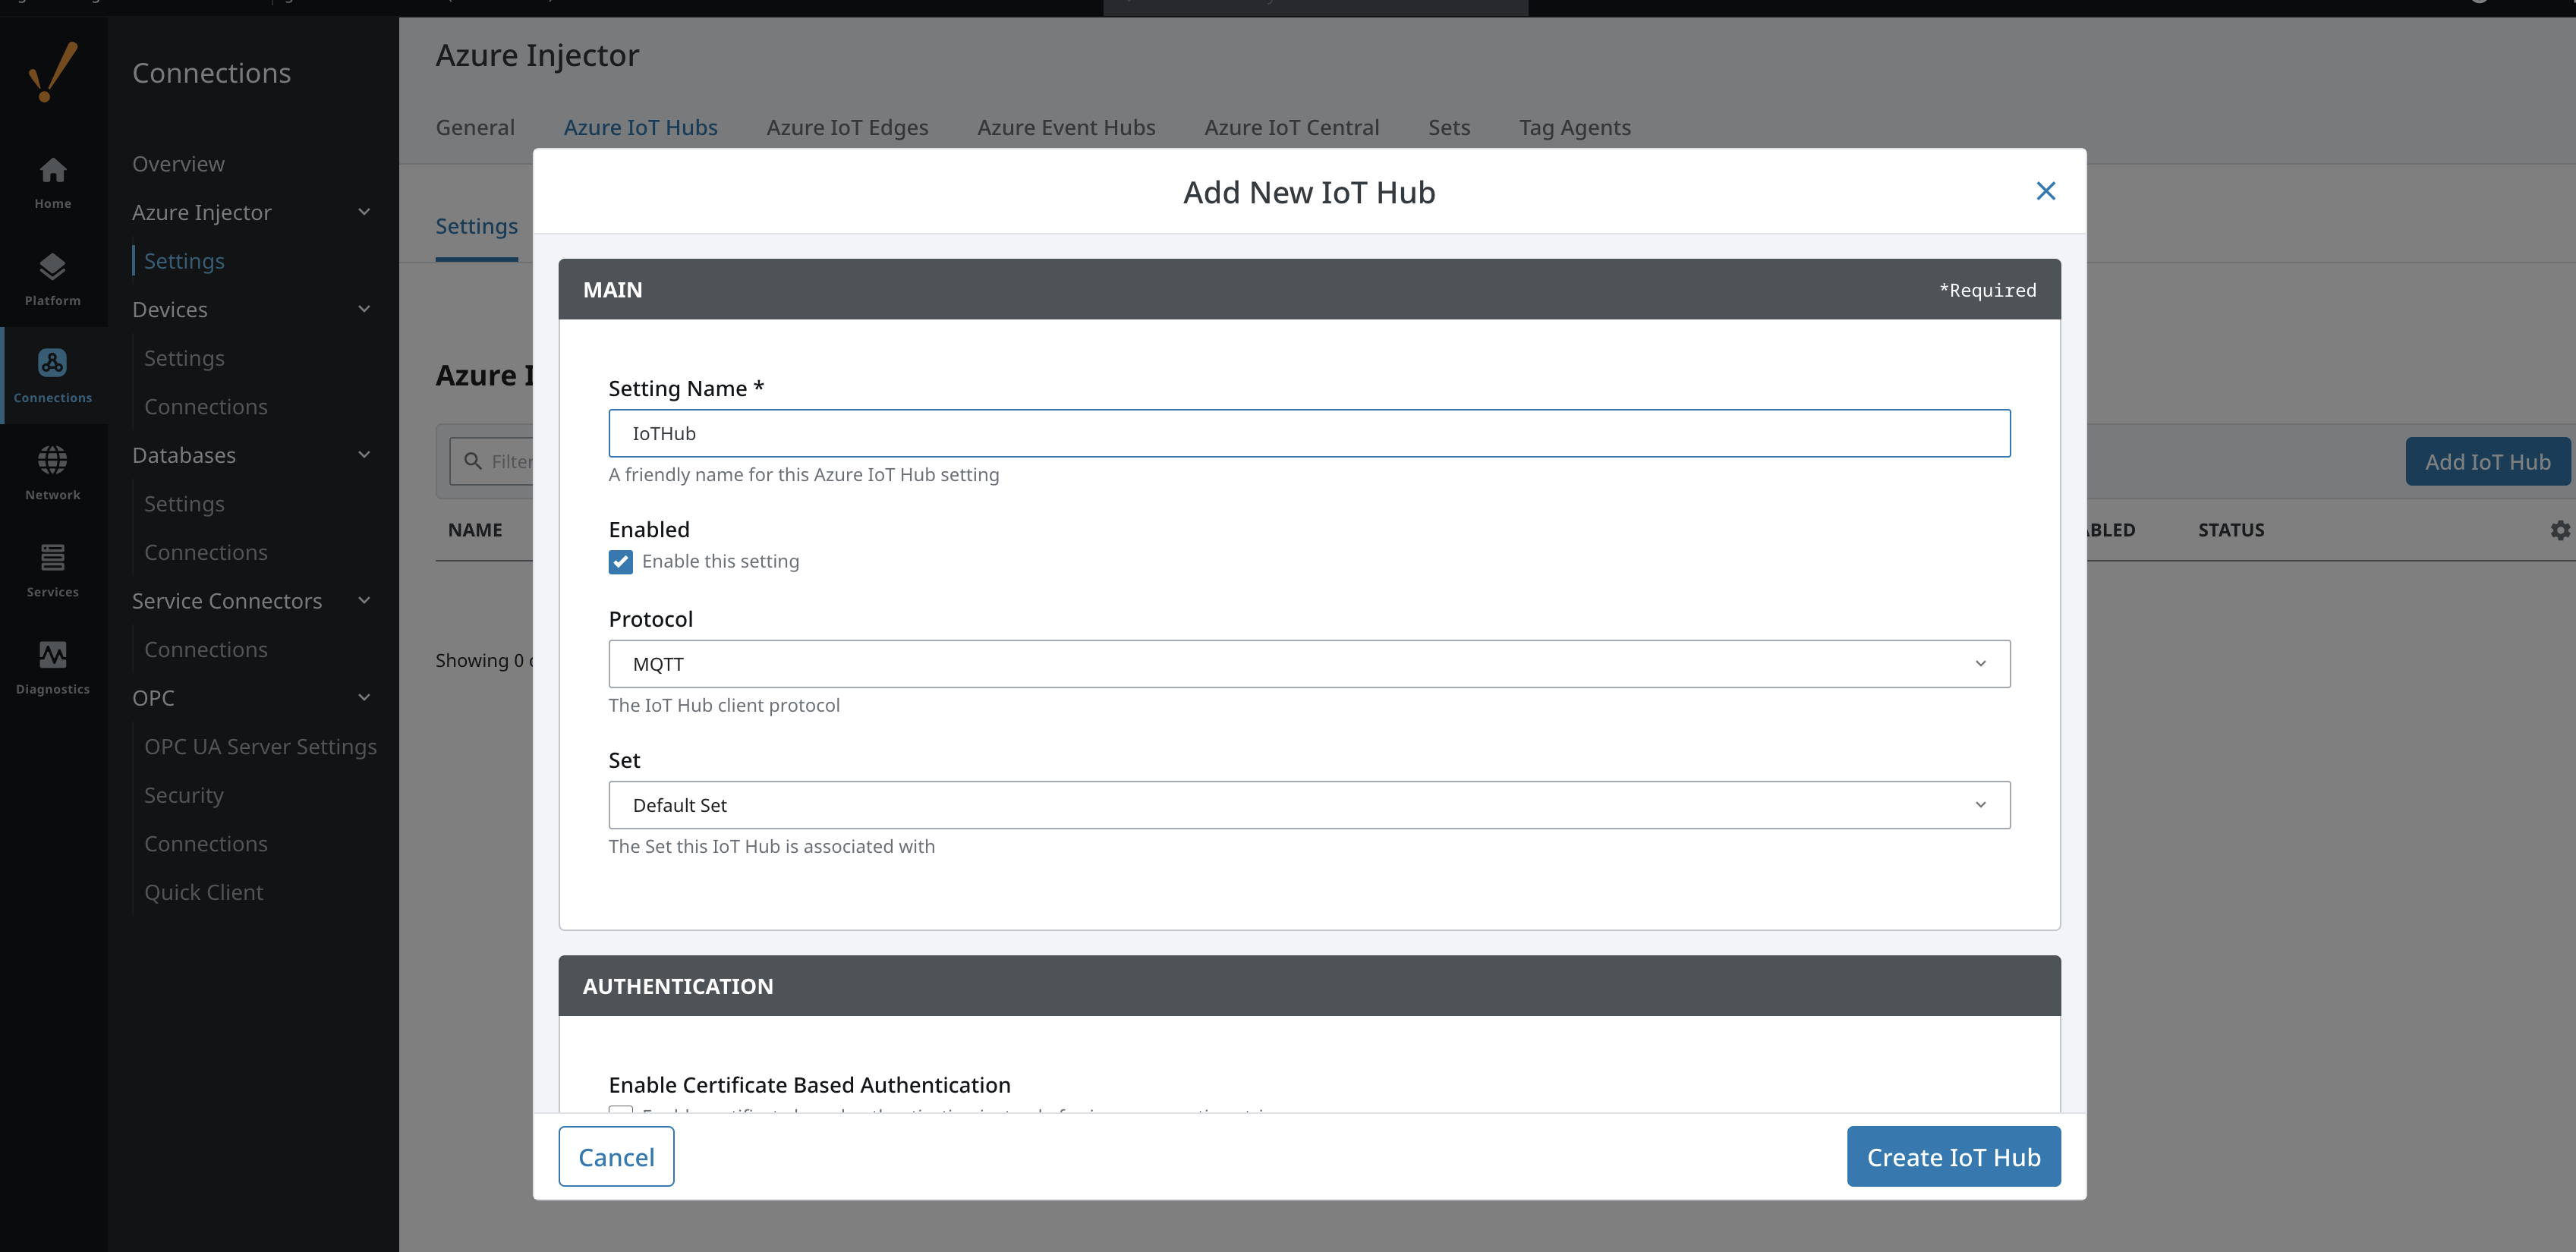Collapse the Azure Injector sidebar group
The image size is (2576, 1252).
click(364, 212)
